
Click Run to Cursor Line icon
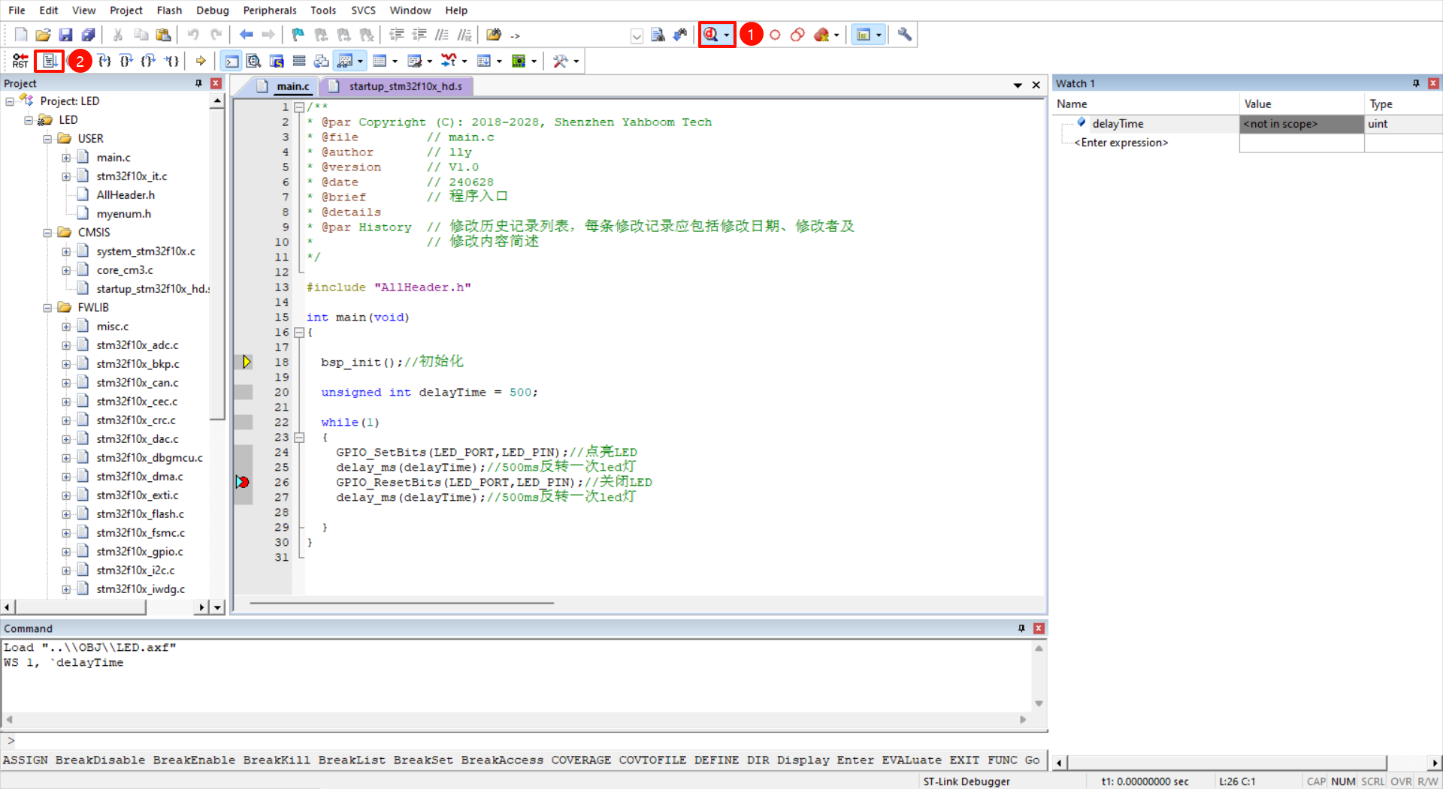pos(172,61)
